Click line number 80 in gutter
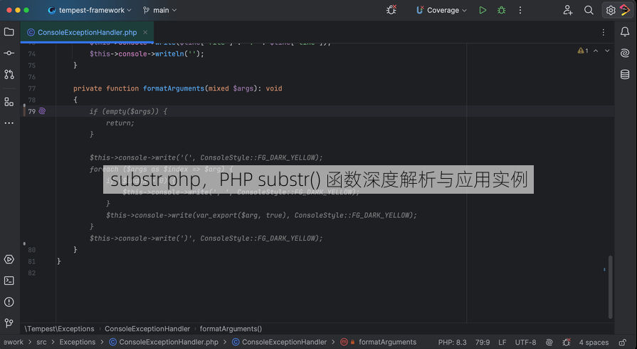 click(32, 250)
